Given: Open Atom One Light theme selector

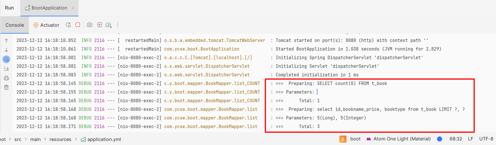Looking at the screenshot, I should coord(402,139).
